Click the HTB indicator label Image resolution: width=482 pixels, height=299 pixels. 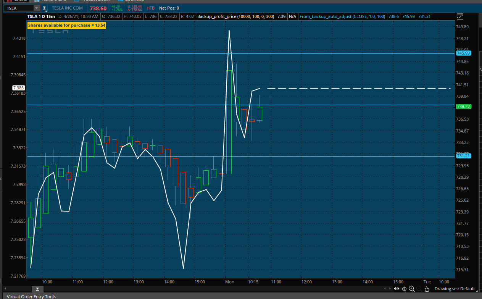[151, 8]
